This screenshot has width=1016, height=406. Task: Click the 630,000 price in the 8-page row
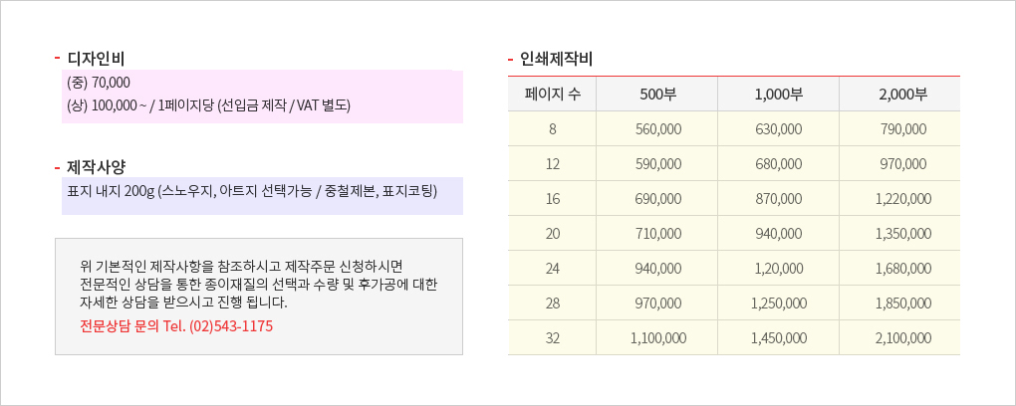[x=778, y=128]
